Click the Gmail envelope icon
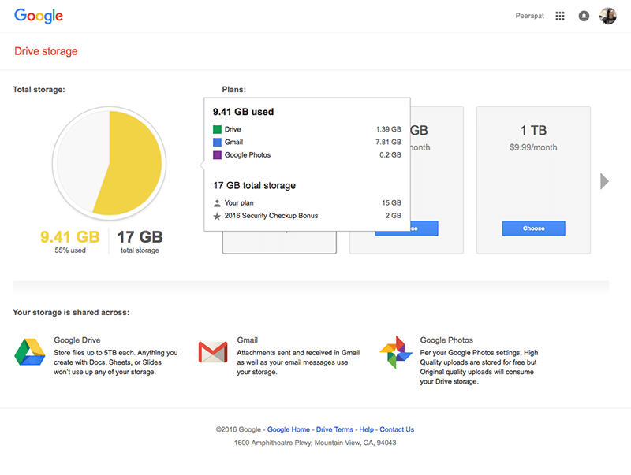The width and height of the screenshot is (631, 475). 213,352
